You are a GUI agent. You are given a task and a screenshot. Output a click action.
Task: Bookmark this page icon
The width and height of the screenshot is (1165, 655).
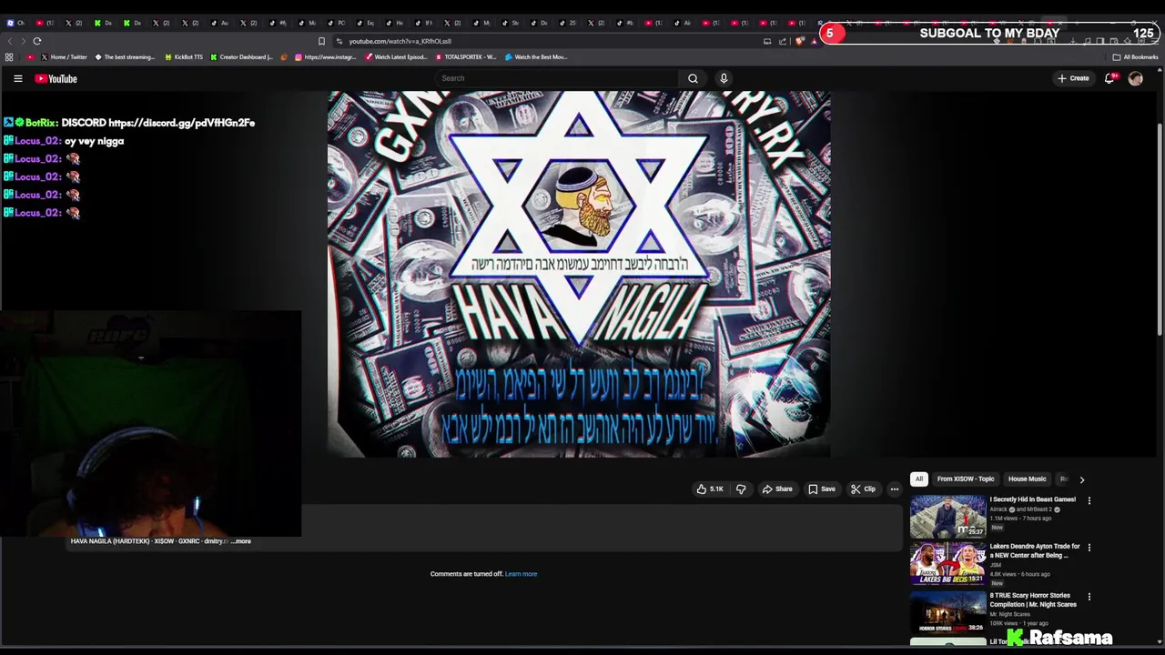(321, 41)
